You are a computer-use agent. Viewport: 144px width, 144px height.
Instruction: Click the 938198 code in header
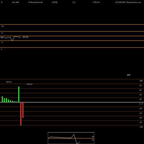click(x=96, y=2)
